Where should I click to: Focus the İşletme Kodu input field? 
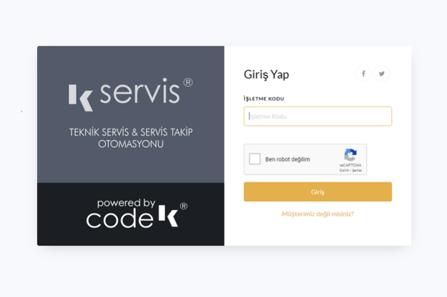click(318, 116)
